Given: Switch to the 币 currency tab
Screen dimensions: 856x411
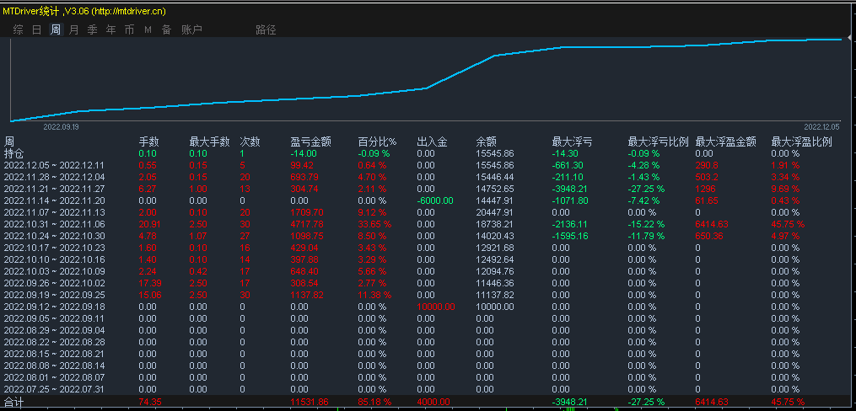Looking at the screenshot, I should point(129,30).
